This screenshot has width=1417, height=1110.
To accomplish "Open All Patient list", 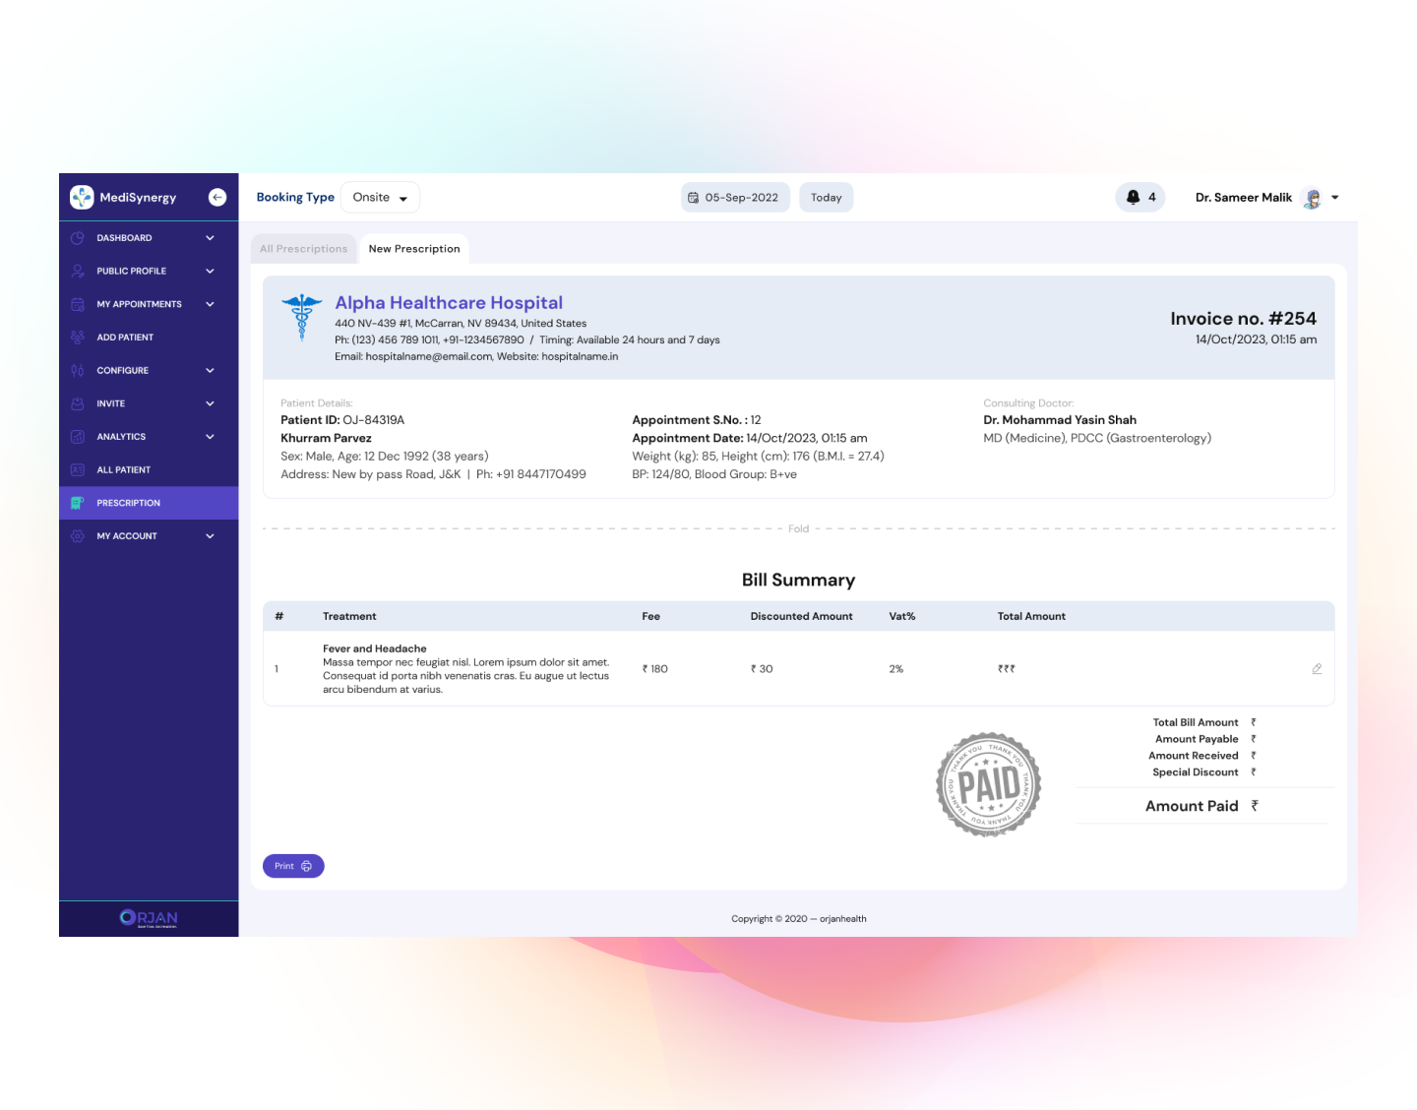I will (x=149, y=469).
